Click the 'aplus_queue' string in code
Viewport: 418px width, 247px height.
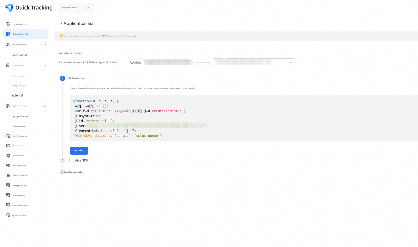point(147,136)
